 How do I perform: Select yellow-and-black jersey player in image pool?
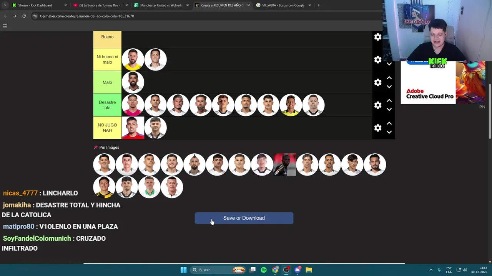point(104,187)
